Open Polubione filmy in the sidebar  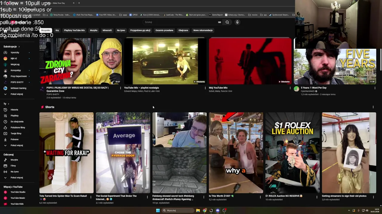tap(18, 128)
